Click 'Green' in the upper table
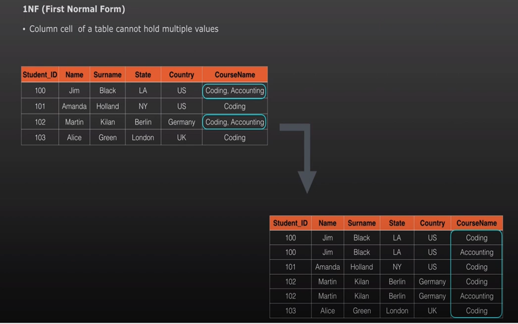 107,137
